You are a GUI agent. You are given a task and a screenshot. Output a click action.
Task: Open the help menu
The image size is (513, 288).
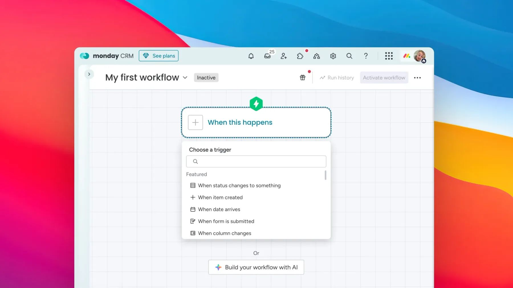(366, 56)
